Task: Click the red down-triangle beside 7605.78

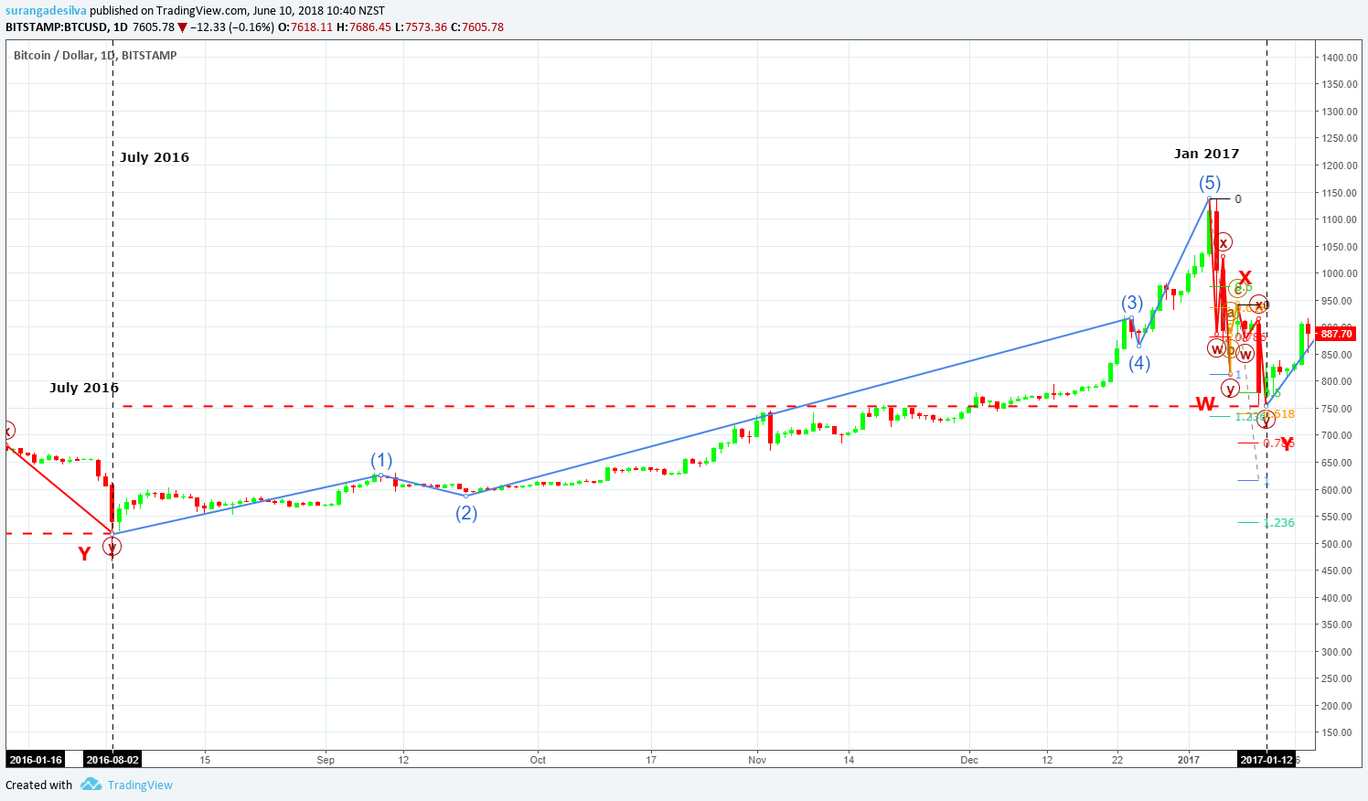Action: 182,27
